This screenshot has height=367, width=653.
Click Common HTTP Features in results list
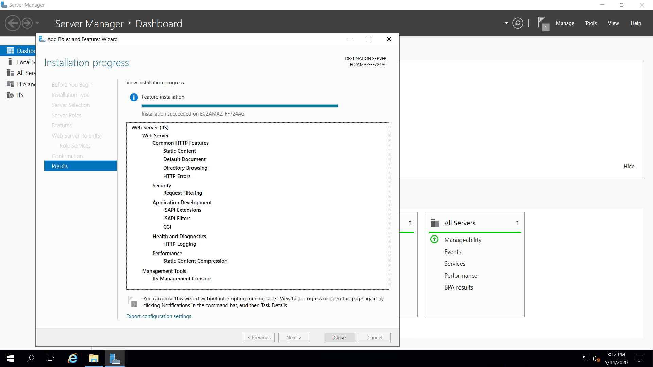181,143
